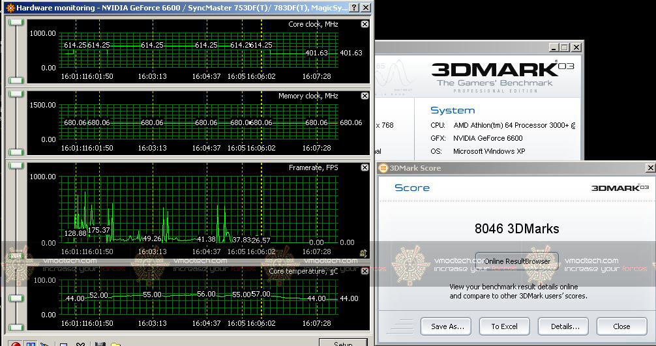Open Details in 3DMark Score dialog
Image resolution: width=656 pixels, height=346 pixels.
tap(563, 326)
